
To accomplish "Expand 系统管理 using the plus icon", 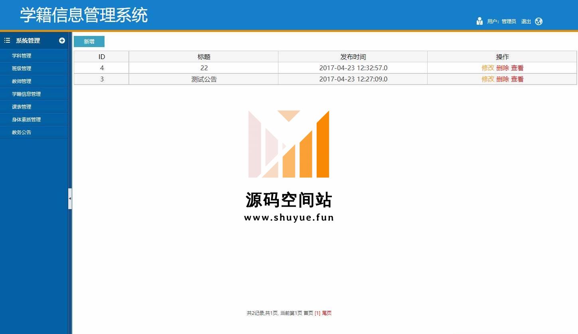I will click(62, 40).
